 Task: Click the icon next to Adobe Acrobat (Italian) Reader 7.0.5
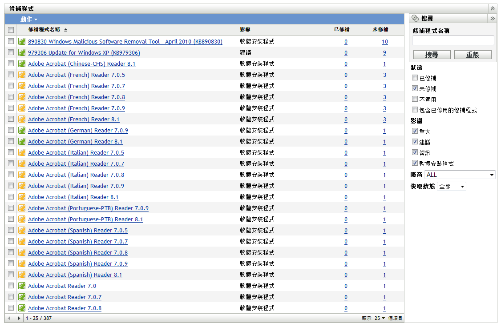(22, 152)
